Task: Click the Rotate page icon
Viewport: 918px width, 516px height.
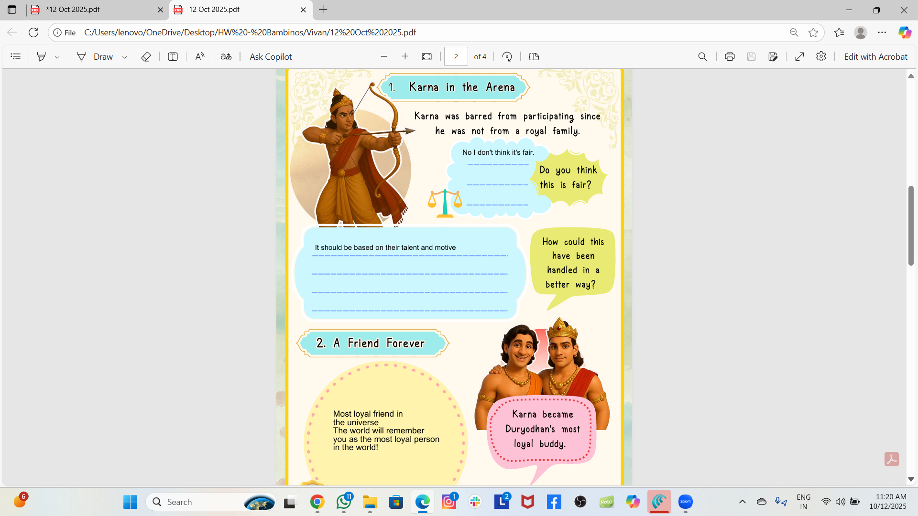Action: (x=507, y=57)
